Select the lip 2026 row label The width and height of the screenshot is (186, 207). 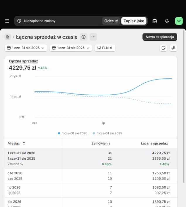click(x=14, y=187)
